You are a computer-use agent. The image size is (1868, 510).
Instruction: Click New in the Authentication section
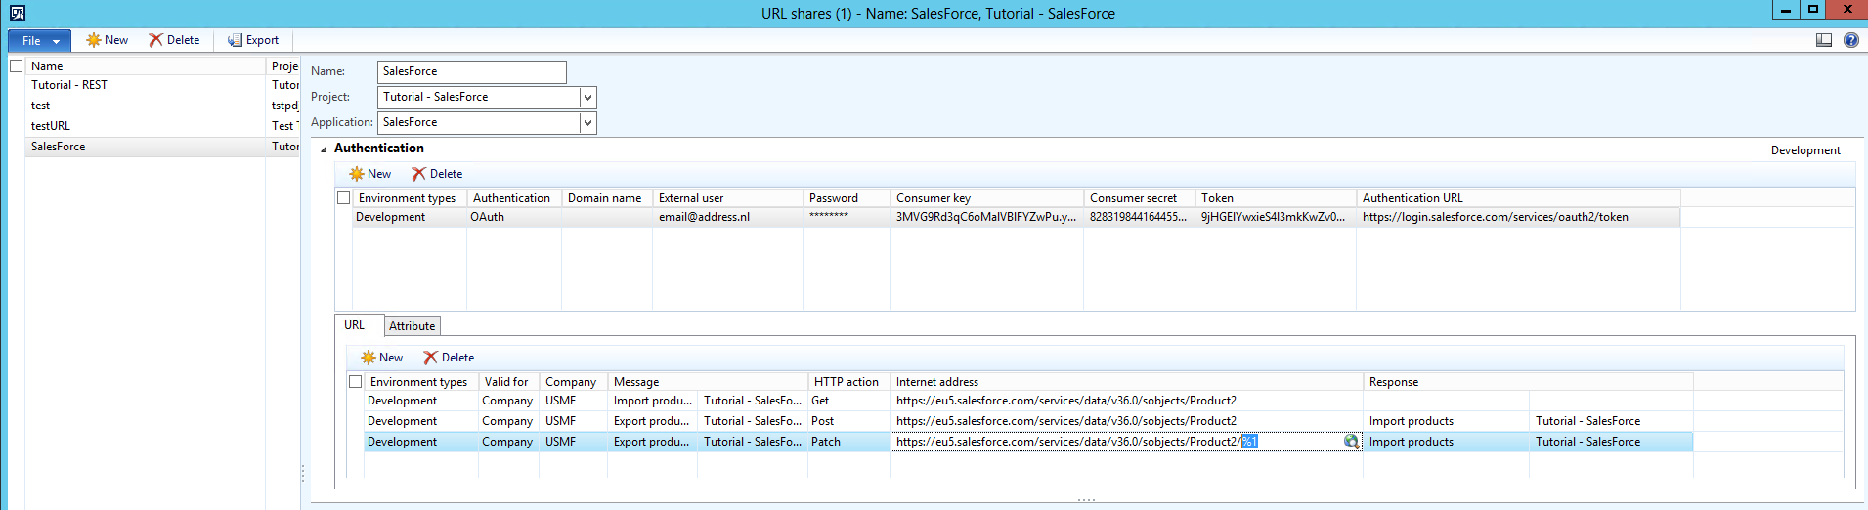click(x=369, y=174)
